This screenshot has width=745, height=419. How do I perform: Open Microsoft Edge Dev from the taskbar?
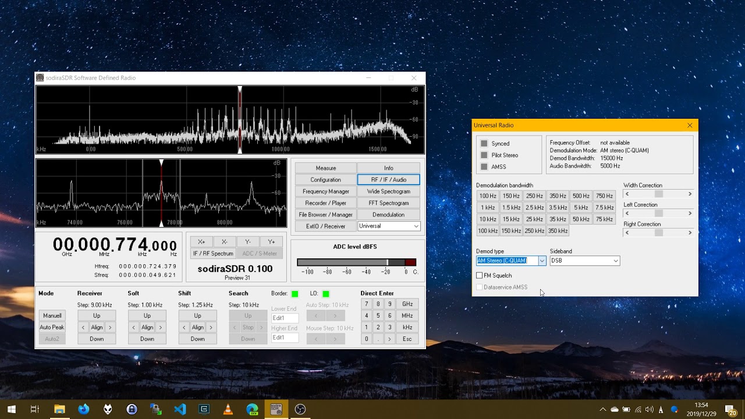[252, 409]
